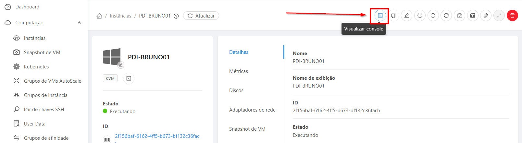Click the reinstall instance sync icon
This screenshot has width=522, height=143.
click(x=446, y=16)
